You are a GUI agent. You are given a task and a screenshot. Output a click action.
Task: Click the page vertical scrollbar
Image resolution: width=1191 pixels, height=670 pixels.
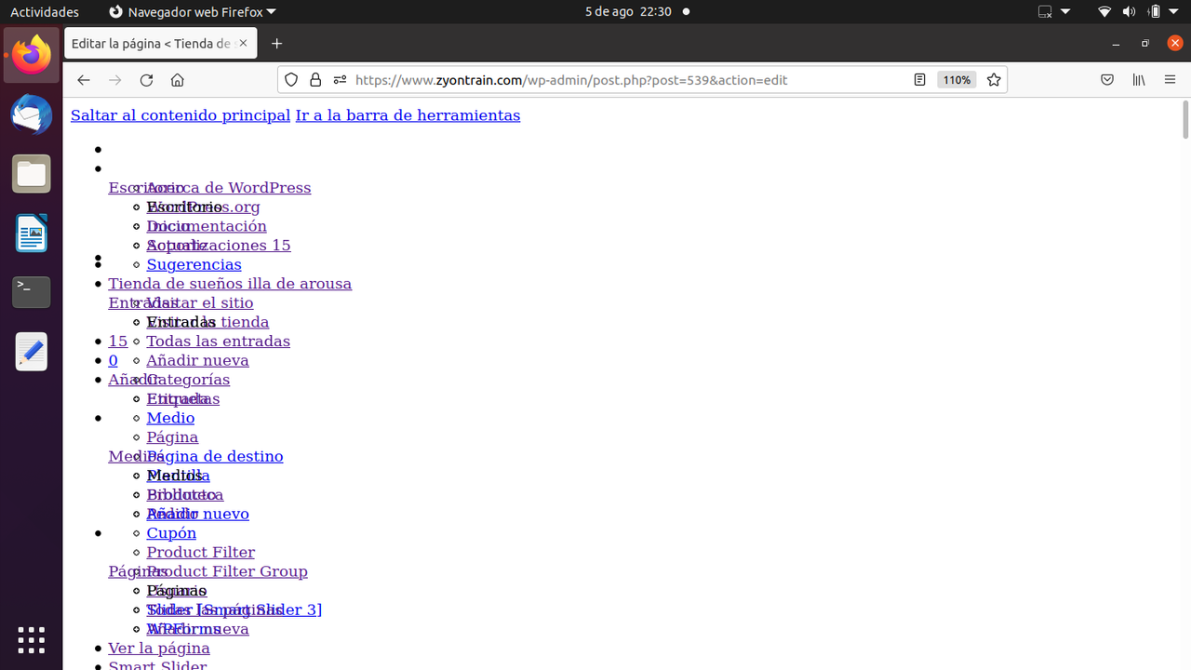(1185, 119)
